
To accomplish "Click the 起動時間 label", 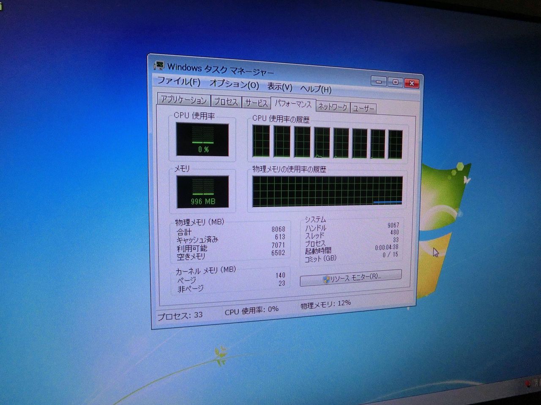I will tap(318, 251).
